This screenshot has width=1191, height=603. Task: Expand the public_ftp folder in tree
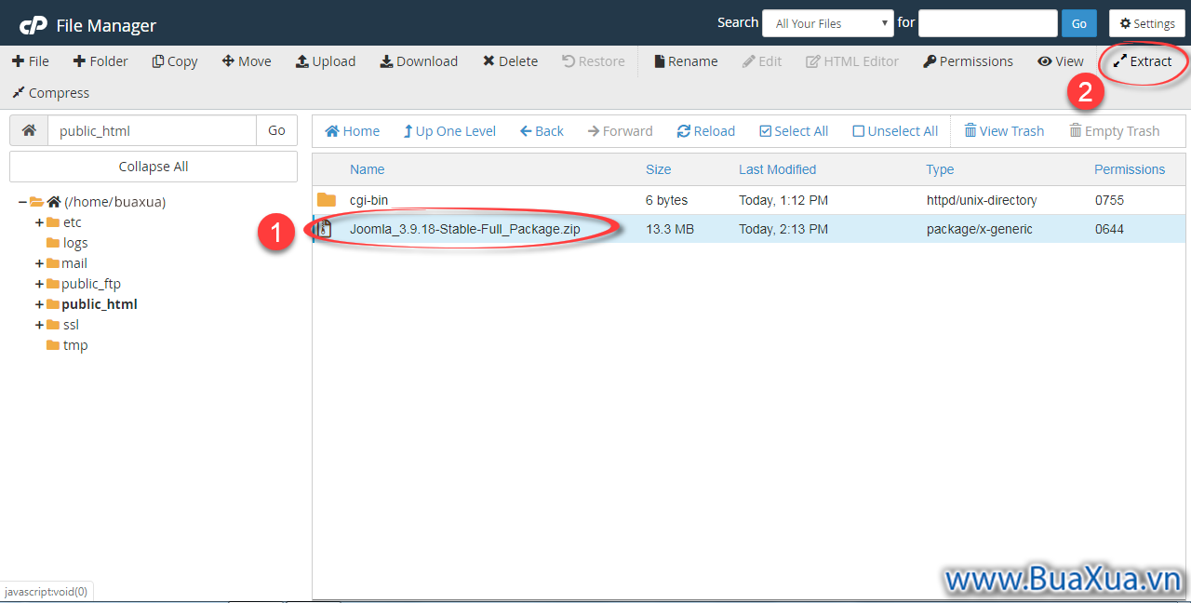click(39, 284)
